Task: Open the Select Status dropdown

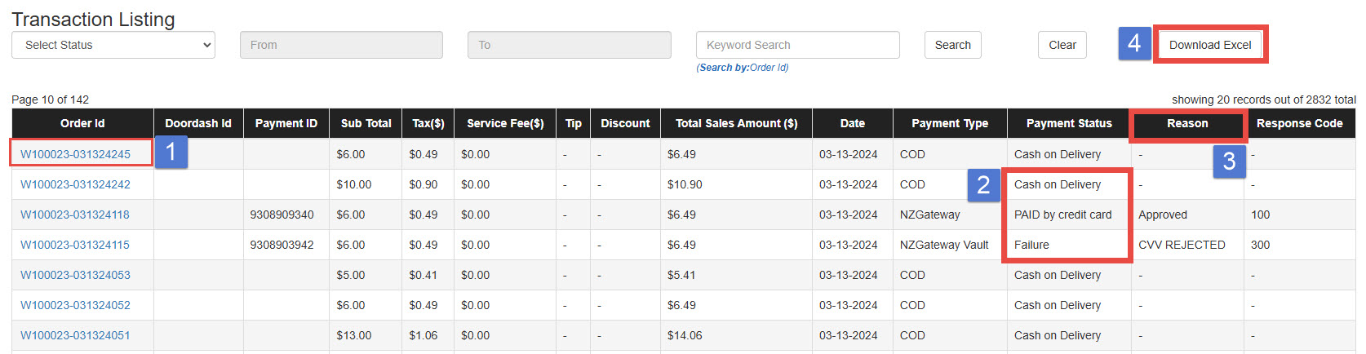Action: [x=113, y=45]
